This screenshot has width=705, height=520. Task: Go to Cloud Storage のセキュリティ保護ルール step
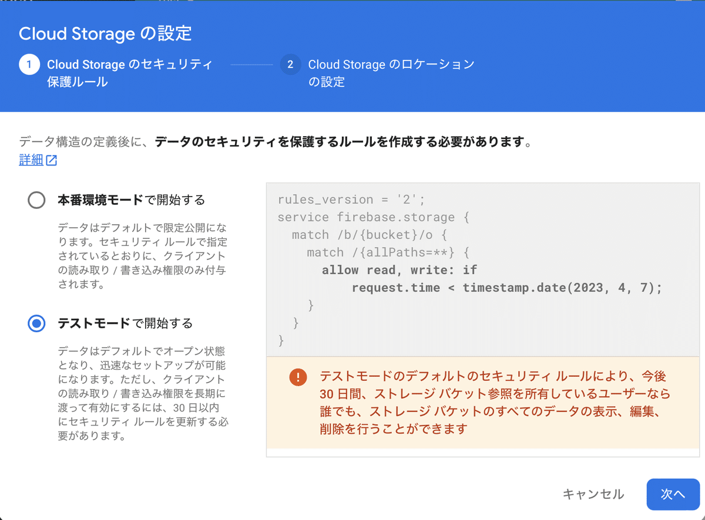point(129,73)
